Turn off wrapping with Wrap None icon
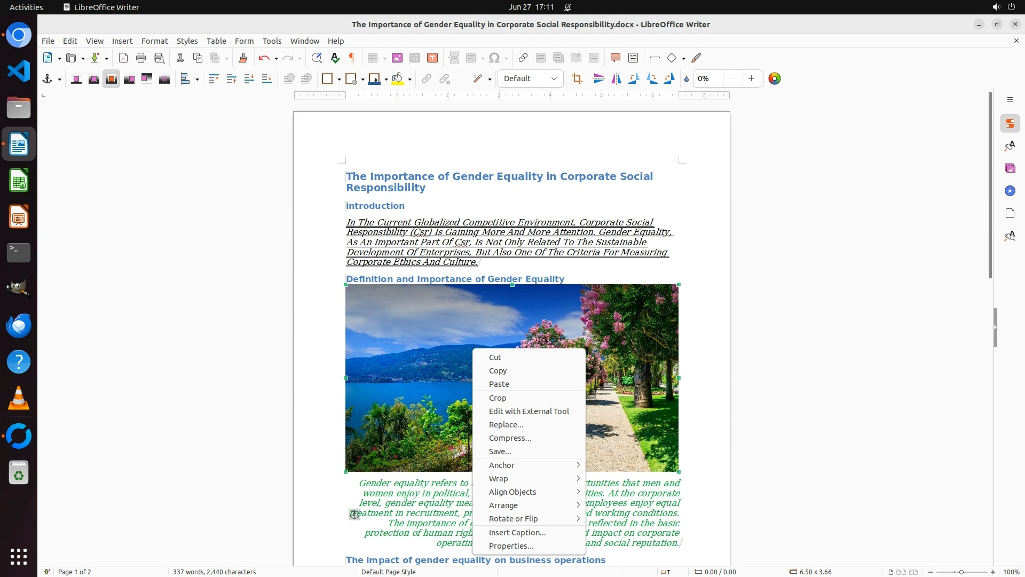 (76, 79)
